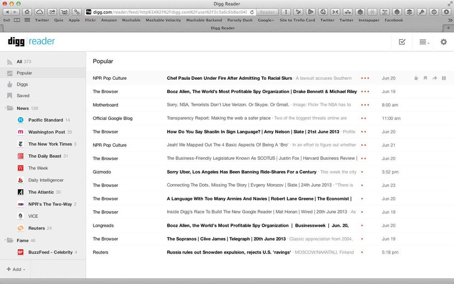454x284 pixels.
Task: Click the Safari back navigation button
Action: (7, 11)
